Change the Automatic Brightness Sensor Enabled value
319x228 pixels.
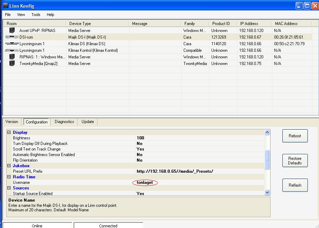[x=139, y=155]
